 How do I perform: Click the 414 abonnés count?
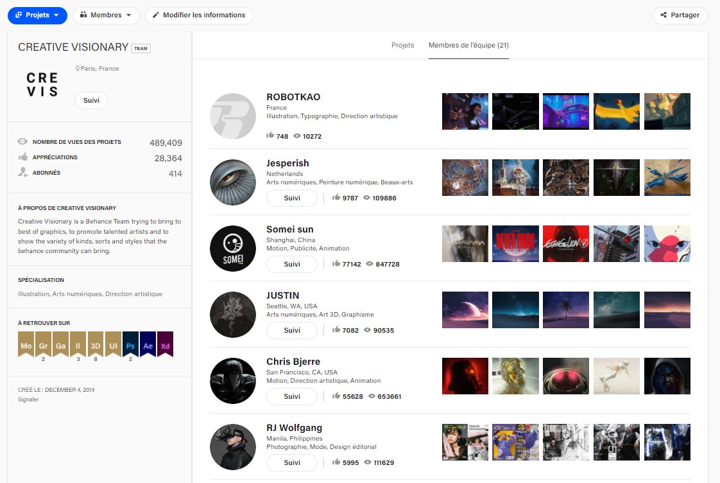tap(175, 173)
